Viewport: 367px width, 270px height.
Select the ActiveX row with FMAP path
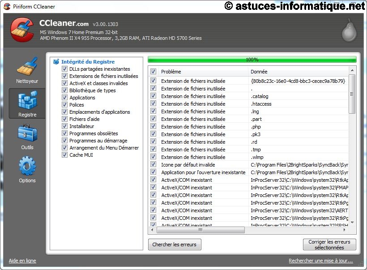tap(249, 188)
